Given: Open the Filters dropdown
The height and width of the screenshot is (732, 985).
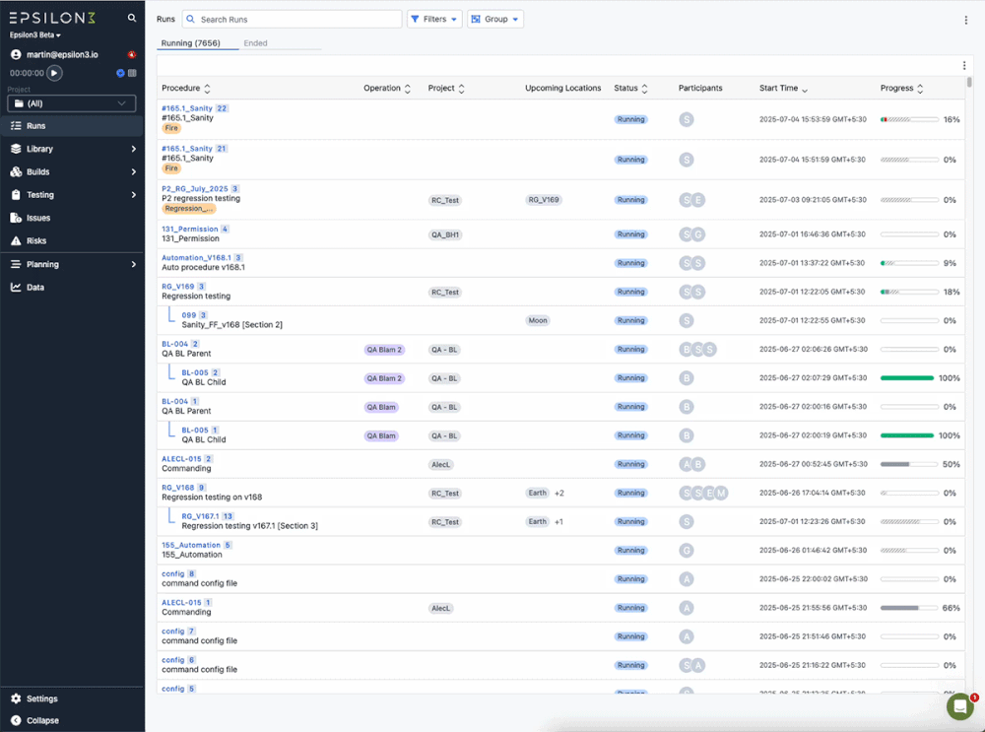Looking at the screenshot, I should [x=434, y=19].
